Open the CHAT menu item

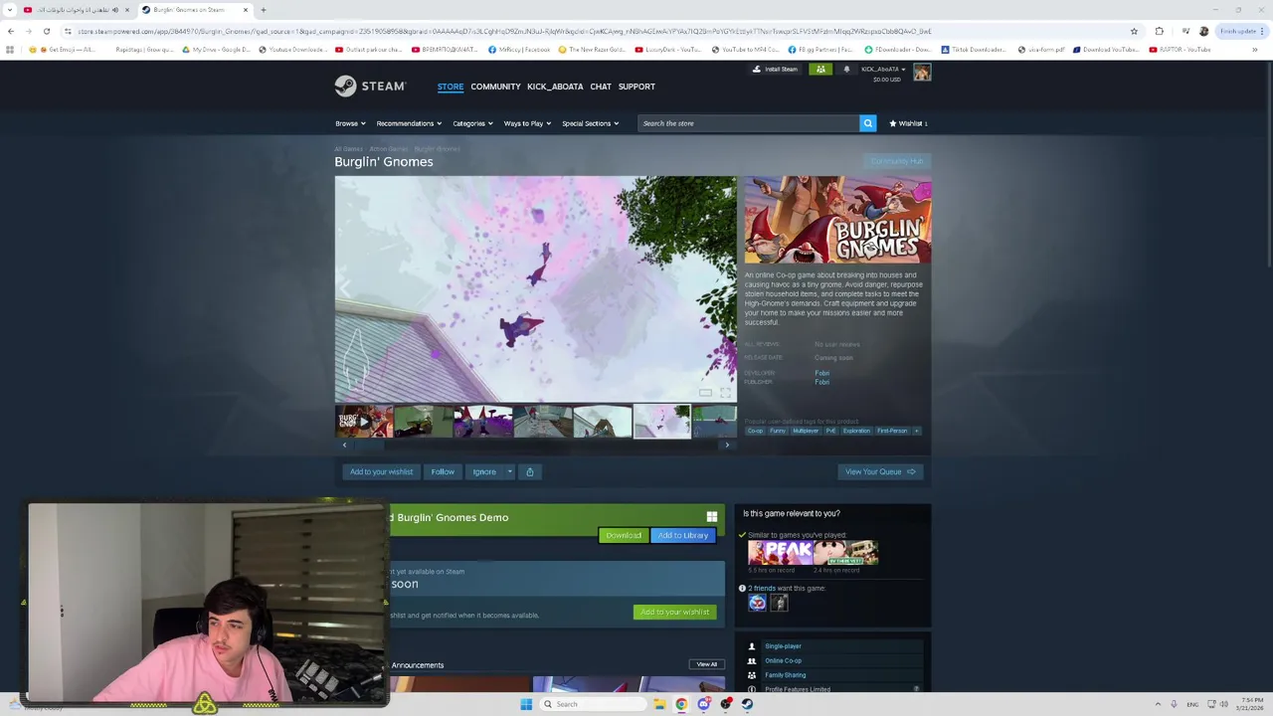pos(601,87)
